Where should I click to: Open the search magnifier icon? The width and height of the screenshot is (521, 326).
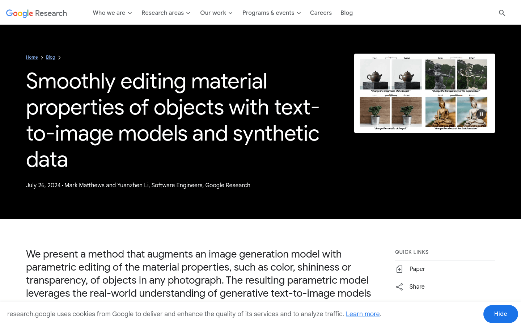(502, 13)
